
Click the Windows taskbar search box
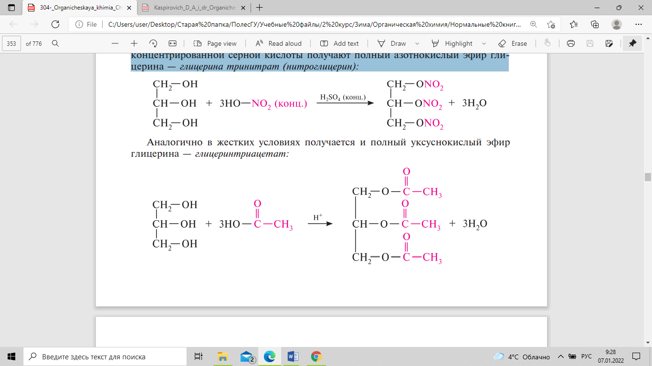105,356
